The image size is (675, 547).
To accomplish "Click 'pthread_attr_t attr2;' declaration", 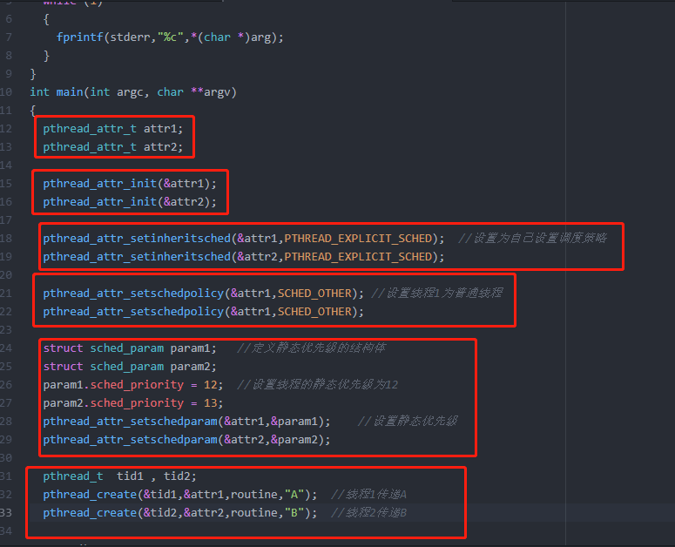I will point(112,147).
